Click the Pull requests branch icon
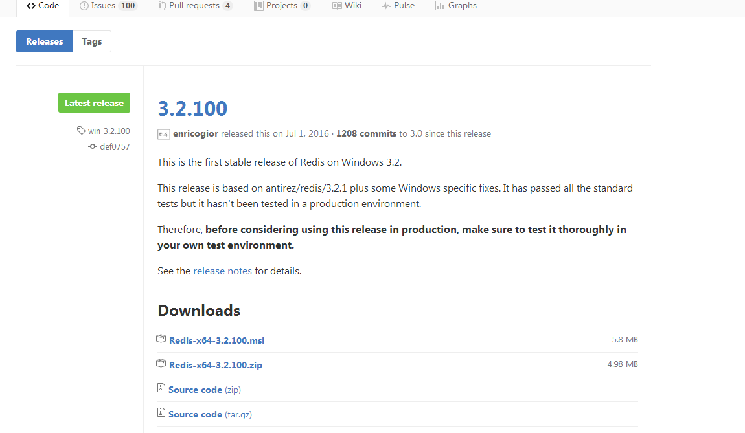Image resolution: width=745 pixels, height=433 pixels. click(x=163, y=6)
